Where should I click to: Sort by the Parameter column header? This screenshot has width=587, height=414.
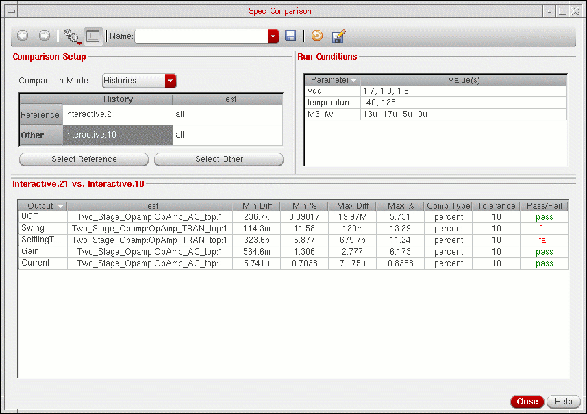click(x=332, y=80)
